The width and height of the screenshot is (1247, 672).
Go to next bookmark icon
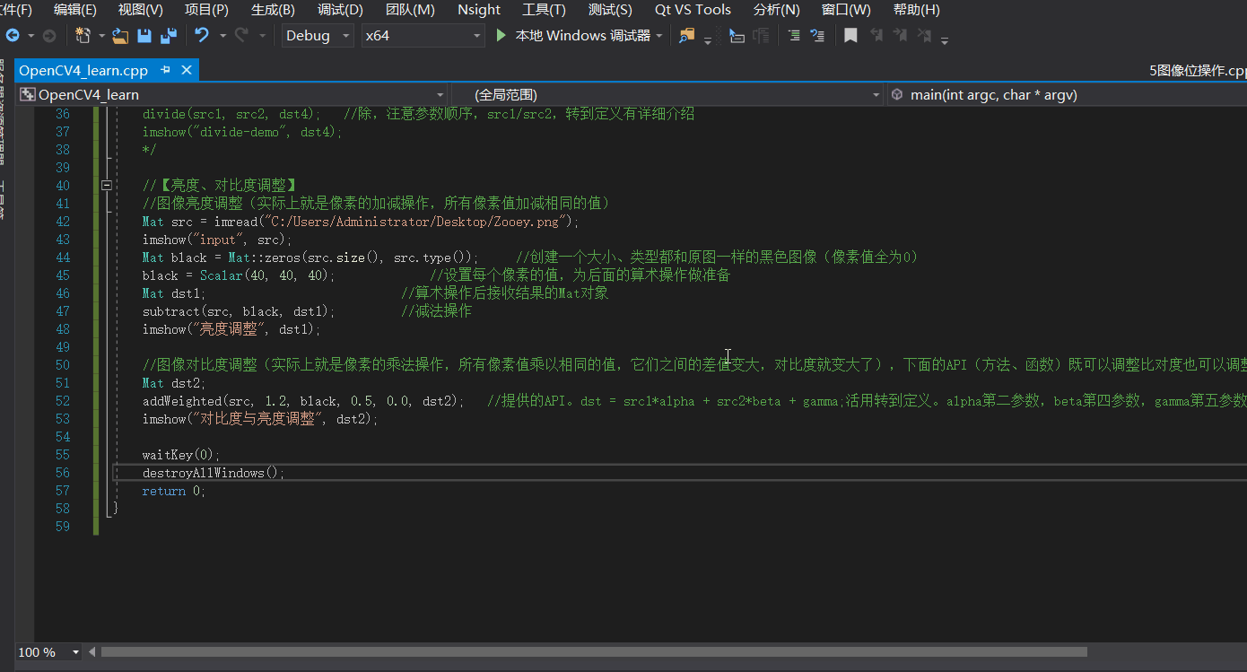900,36
